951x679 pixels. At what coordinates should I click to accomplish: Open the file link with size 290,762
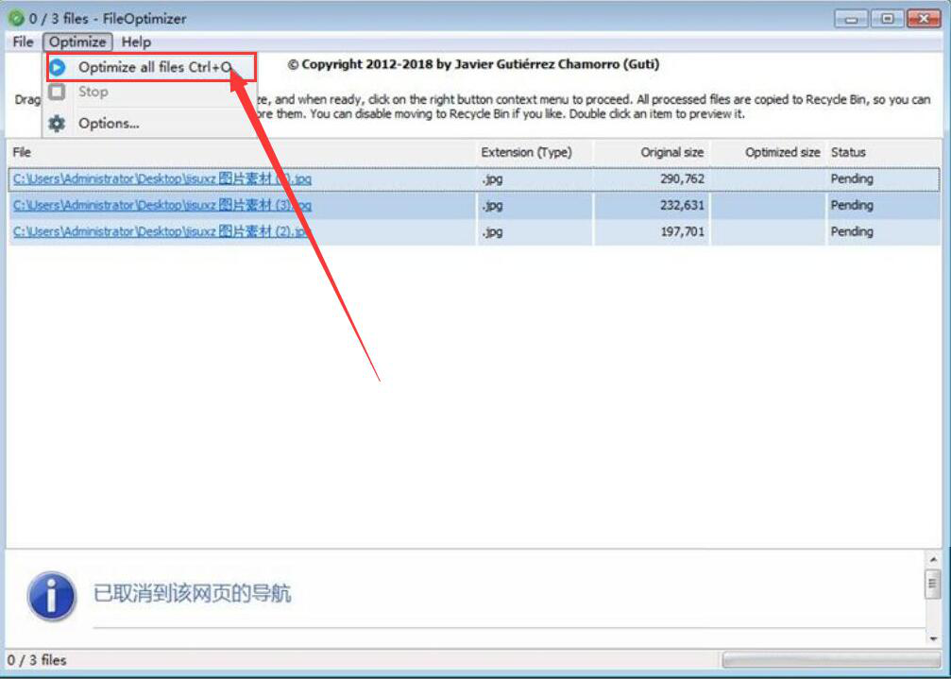[161, 178]
